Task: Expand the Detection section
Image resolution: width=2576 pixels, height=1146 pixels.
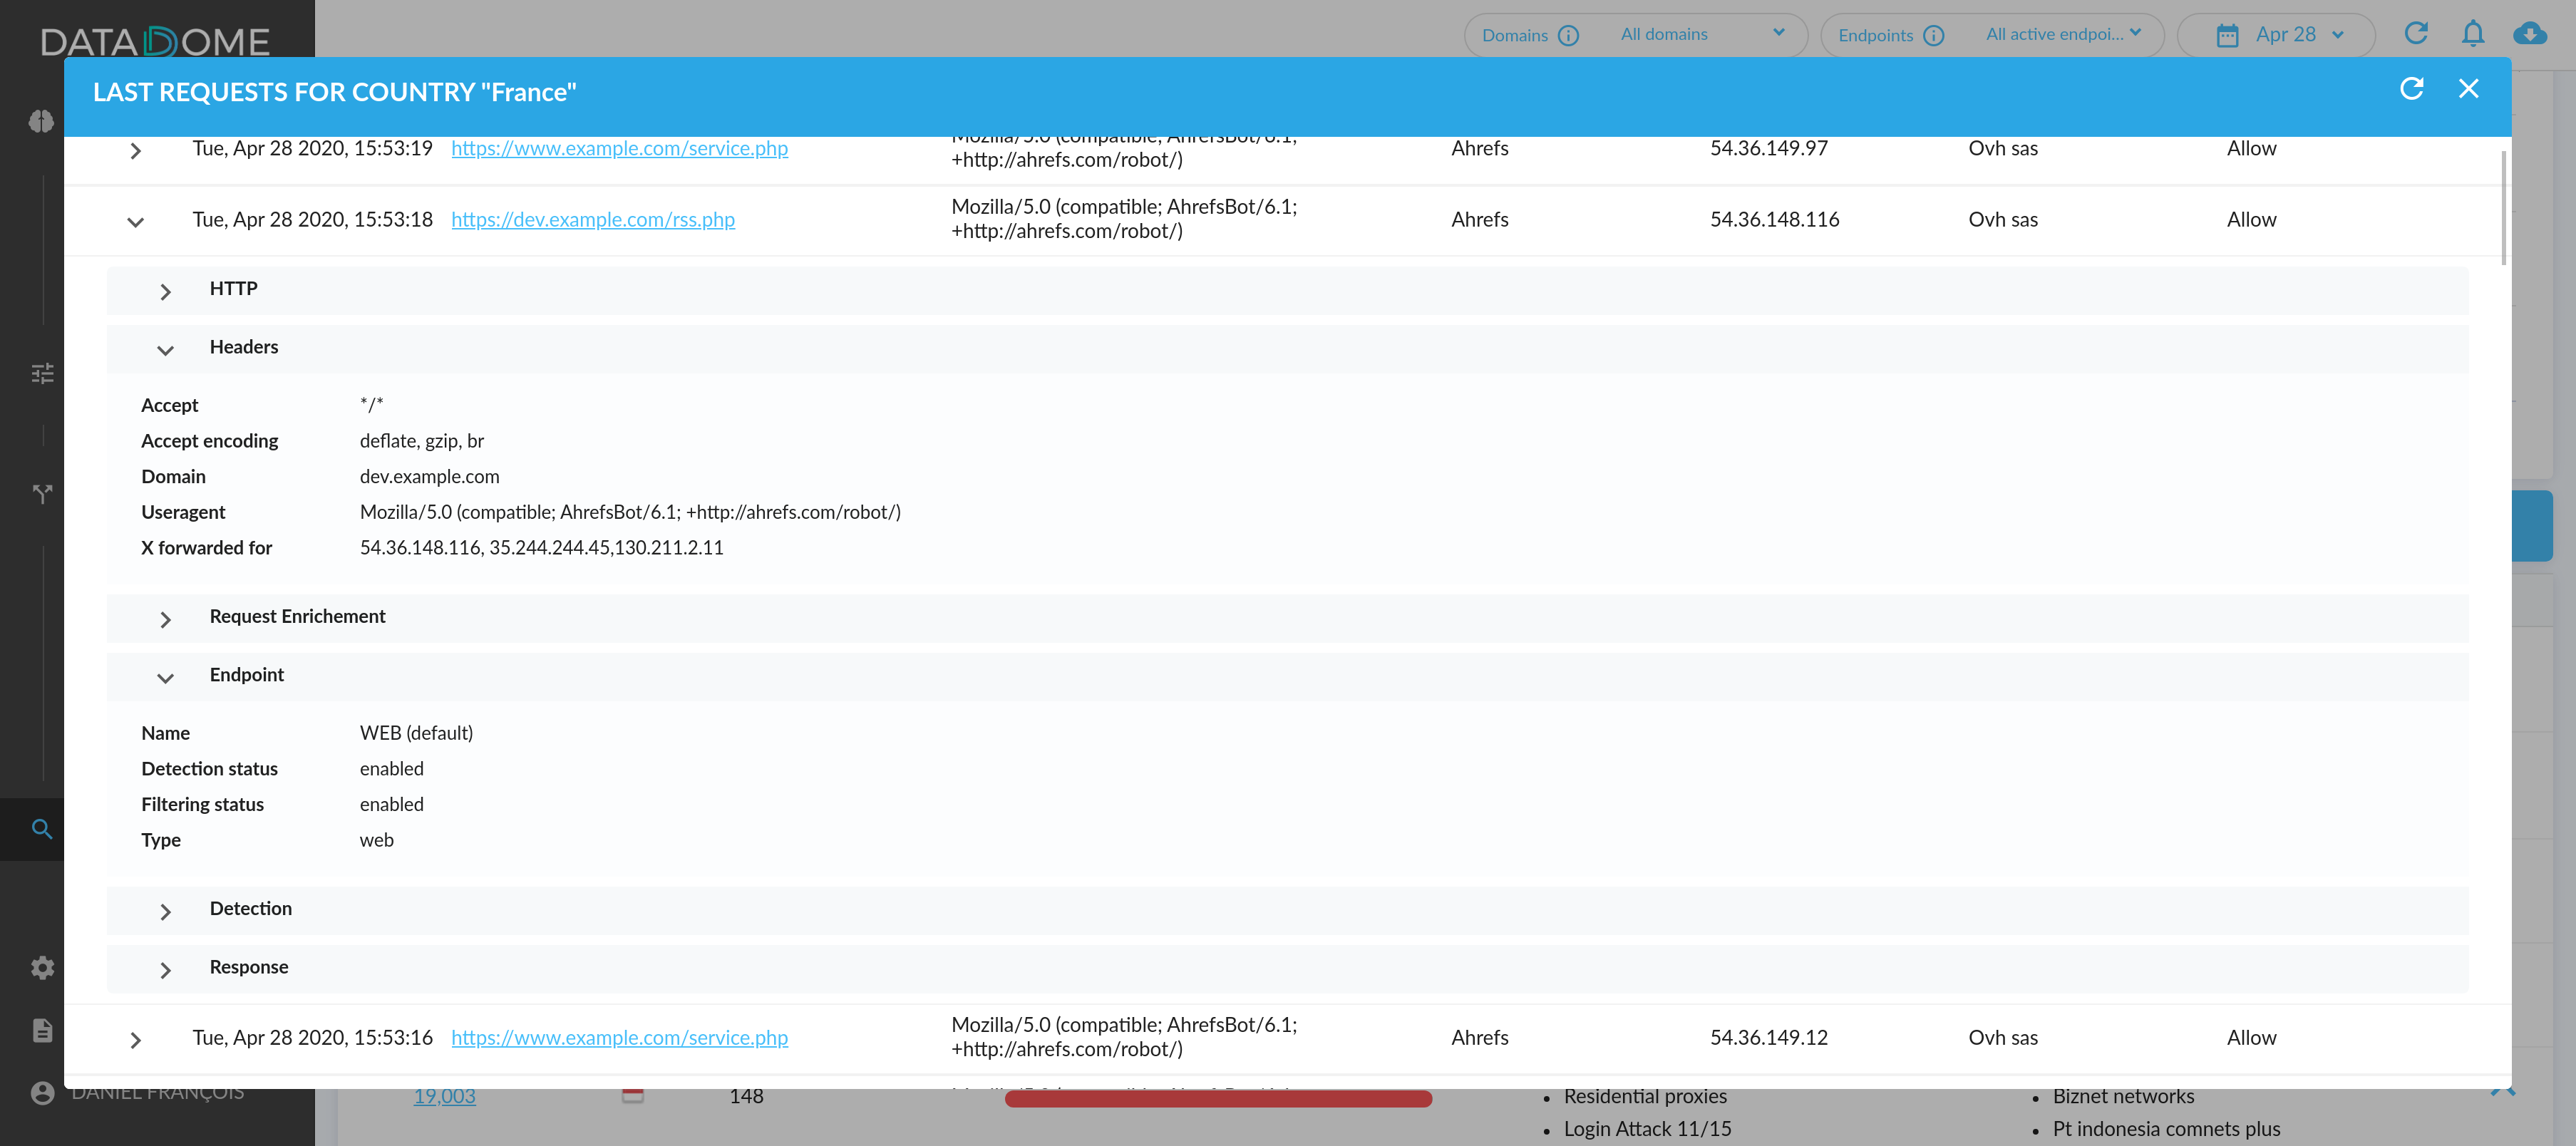Action: [166, 911]
